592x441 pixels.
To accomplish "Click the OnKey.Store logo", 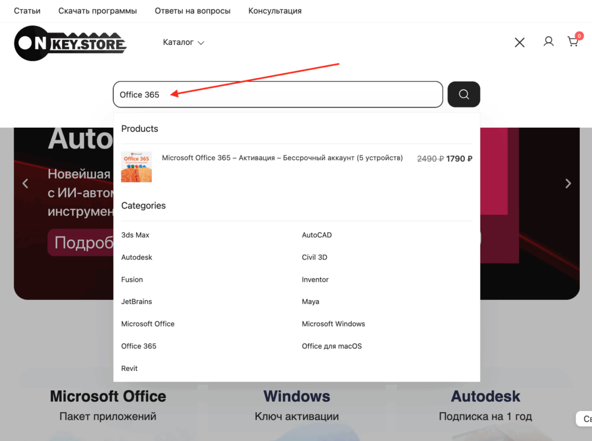I will 70,43.
